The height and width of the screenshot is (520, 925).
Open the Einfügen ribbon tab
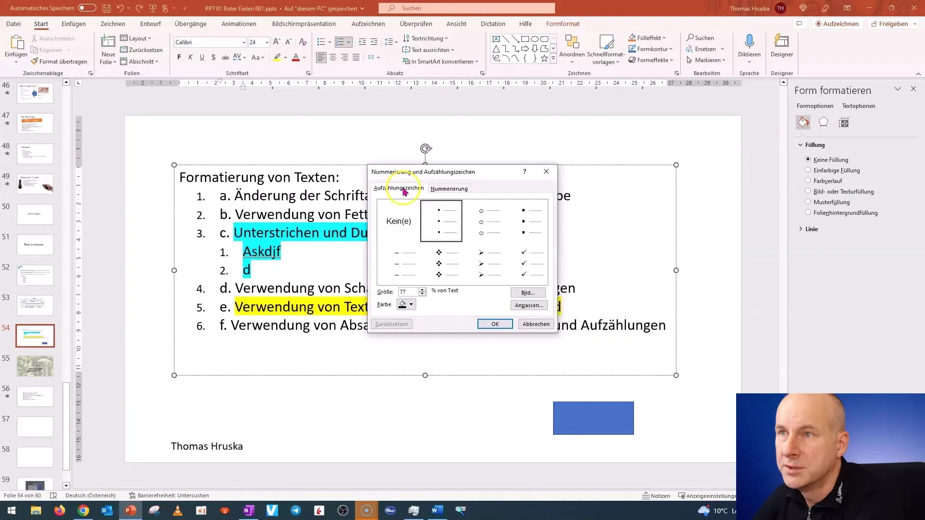[74, 24]
